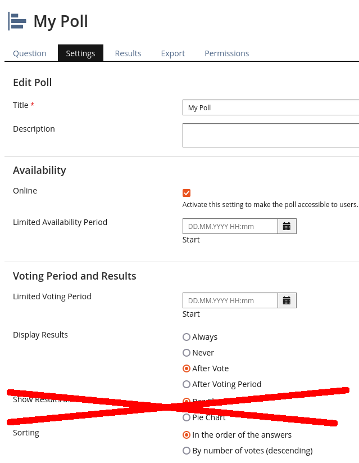Screen dimensions: 359x463
Task: Open the Export tab
Action: 173,53
